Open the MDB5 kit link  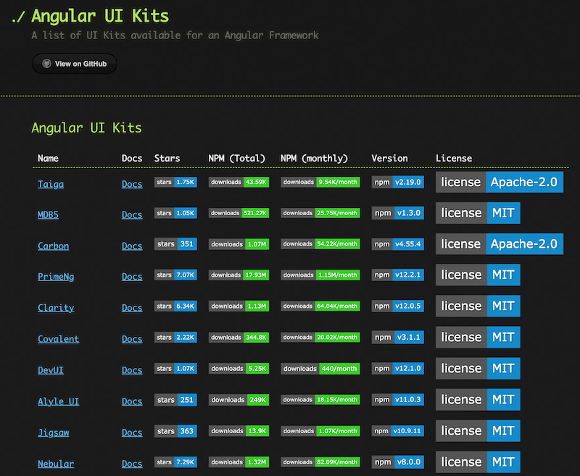(x=48, y=214)
